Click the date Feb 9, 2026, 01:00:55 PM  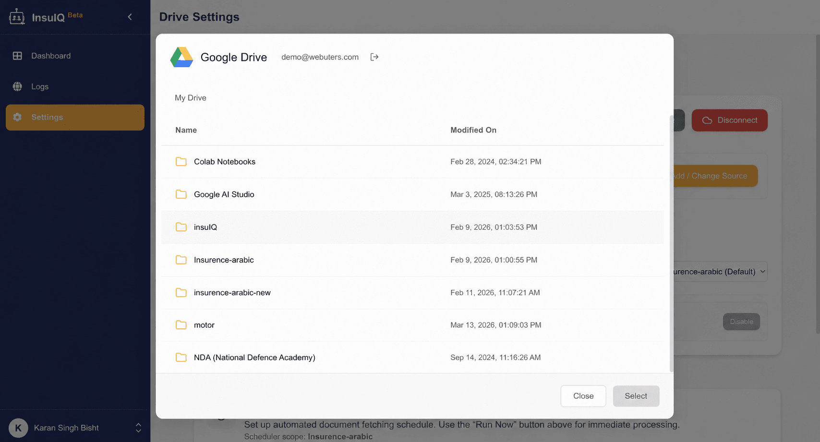(494, 260)
